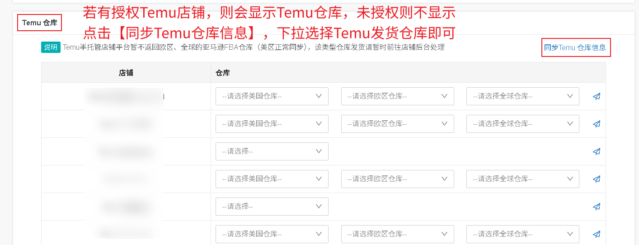The height and width of the screenshot is (245, 639).
Task: Click the paper plane icon in the fifth store row
Action: 597,207
